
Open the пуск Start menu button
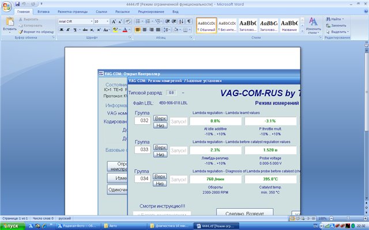(12, 226)
